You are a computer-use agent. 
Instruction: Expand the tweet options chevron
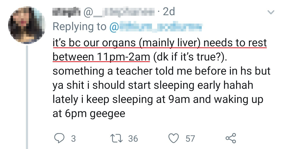(271, 12)
